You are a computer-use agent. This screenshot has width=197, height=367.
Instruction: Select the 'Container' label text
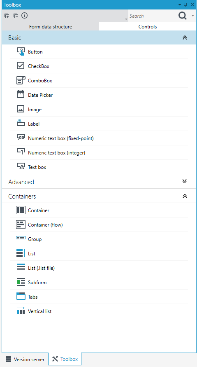(x=39, y=210)
